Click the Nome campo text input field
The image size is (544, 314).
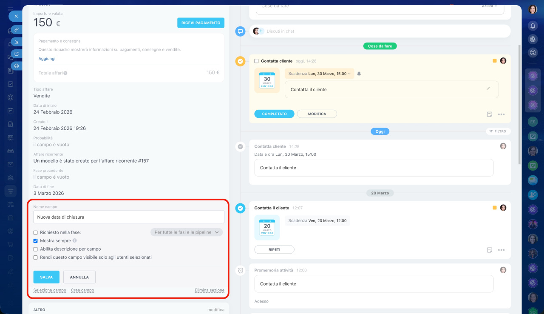coord(128,217)
